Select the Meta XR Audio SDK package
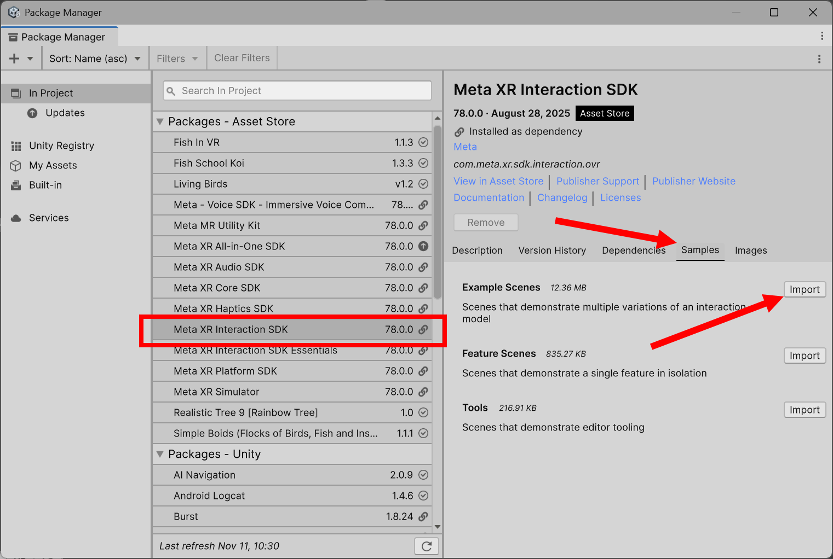The height and width of the screenshot is (559, 833). 292,267
